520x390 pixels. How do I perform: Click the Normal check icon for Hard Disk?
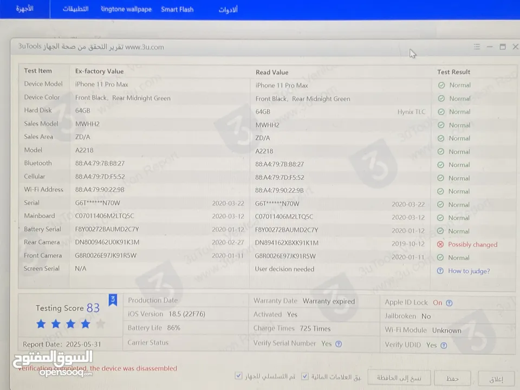click(441, 112)
